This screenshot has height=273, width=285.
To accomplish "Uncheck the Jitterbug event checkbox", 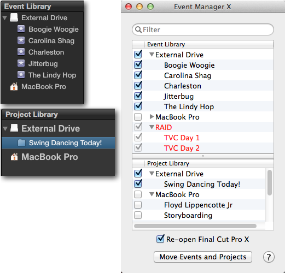I will [x=138, y=96].
